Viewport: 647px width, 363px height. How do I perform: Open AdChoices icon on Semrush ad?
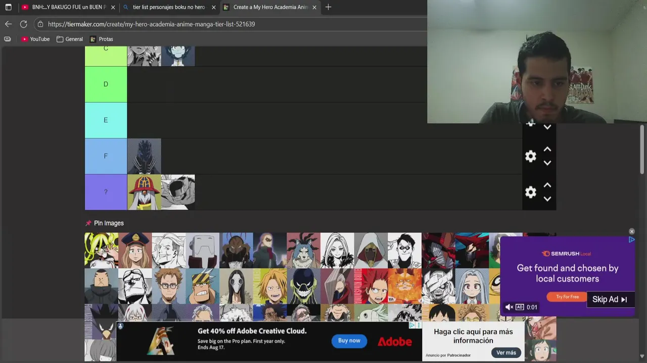pyautogui.click(x=631, y=240)
